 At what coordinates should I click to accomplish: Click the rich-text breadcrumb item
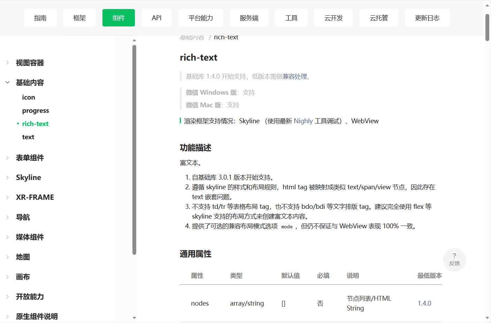(x=226, y=37)
